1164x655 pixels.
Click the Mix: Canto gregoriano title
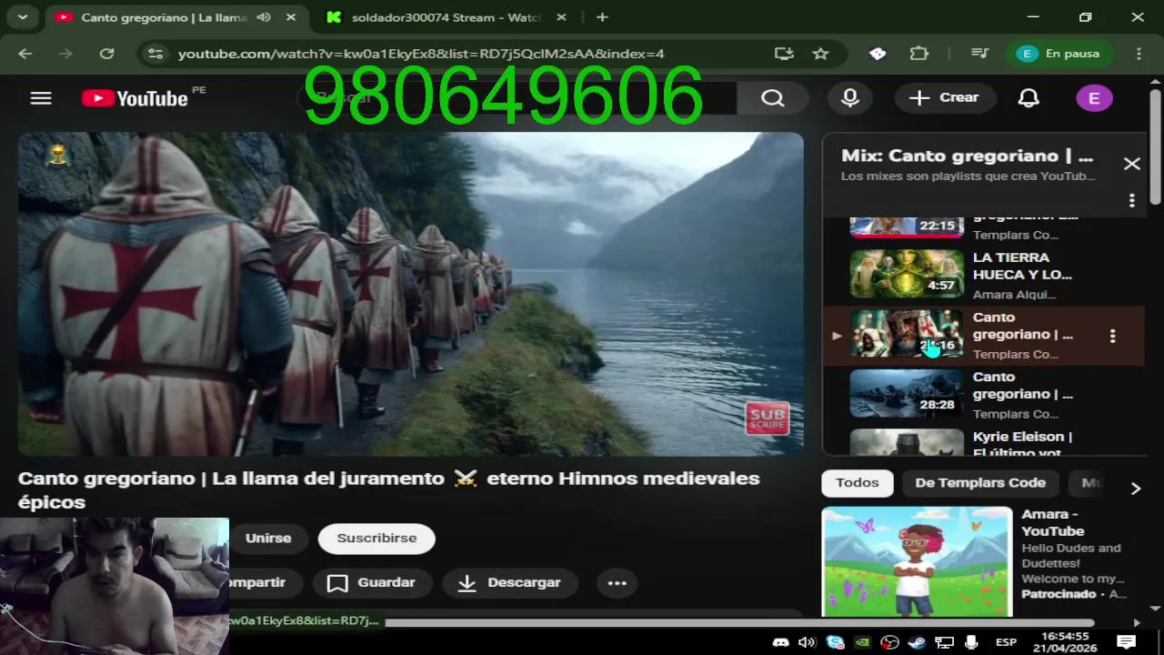click(x=967, y=156)
